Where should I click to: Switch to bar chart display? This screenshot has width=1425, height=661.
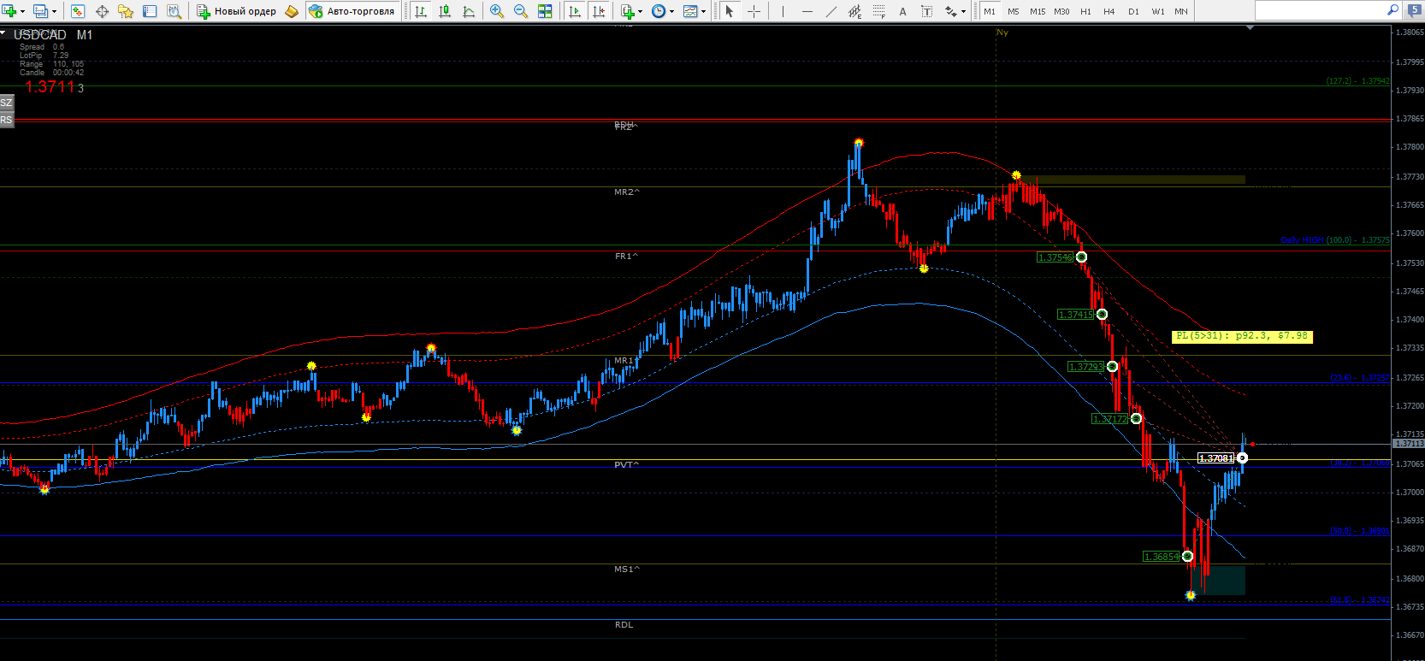421,11
